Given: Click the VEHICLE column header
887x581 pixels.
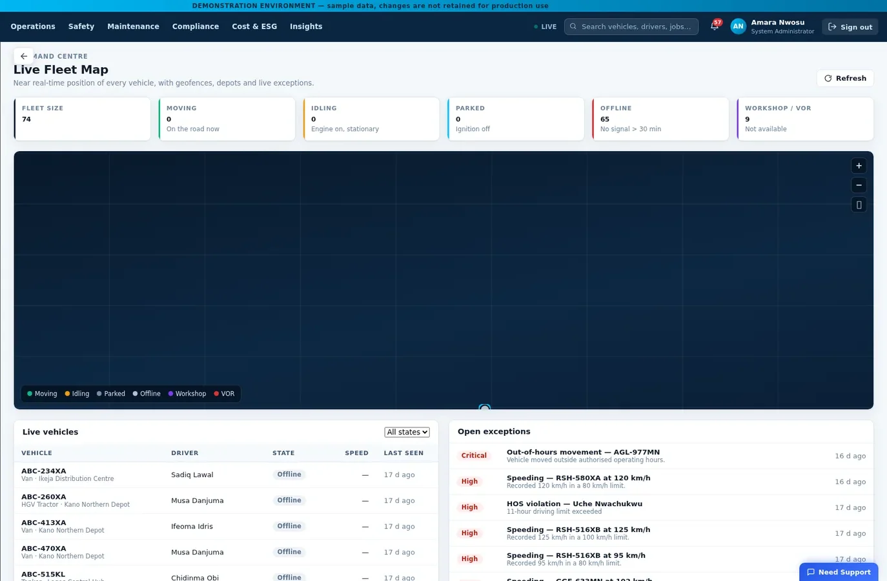Looking at the screenshot, I should click(x=37, y=453).
